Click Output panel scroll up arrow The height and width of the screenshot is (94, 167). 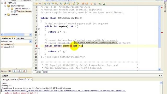pyautogui.click(x=161, y=83)
